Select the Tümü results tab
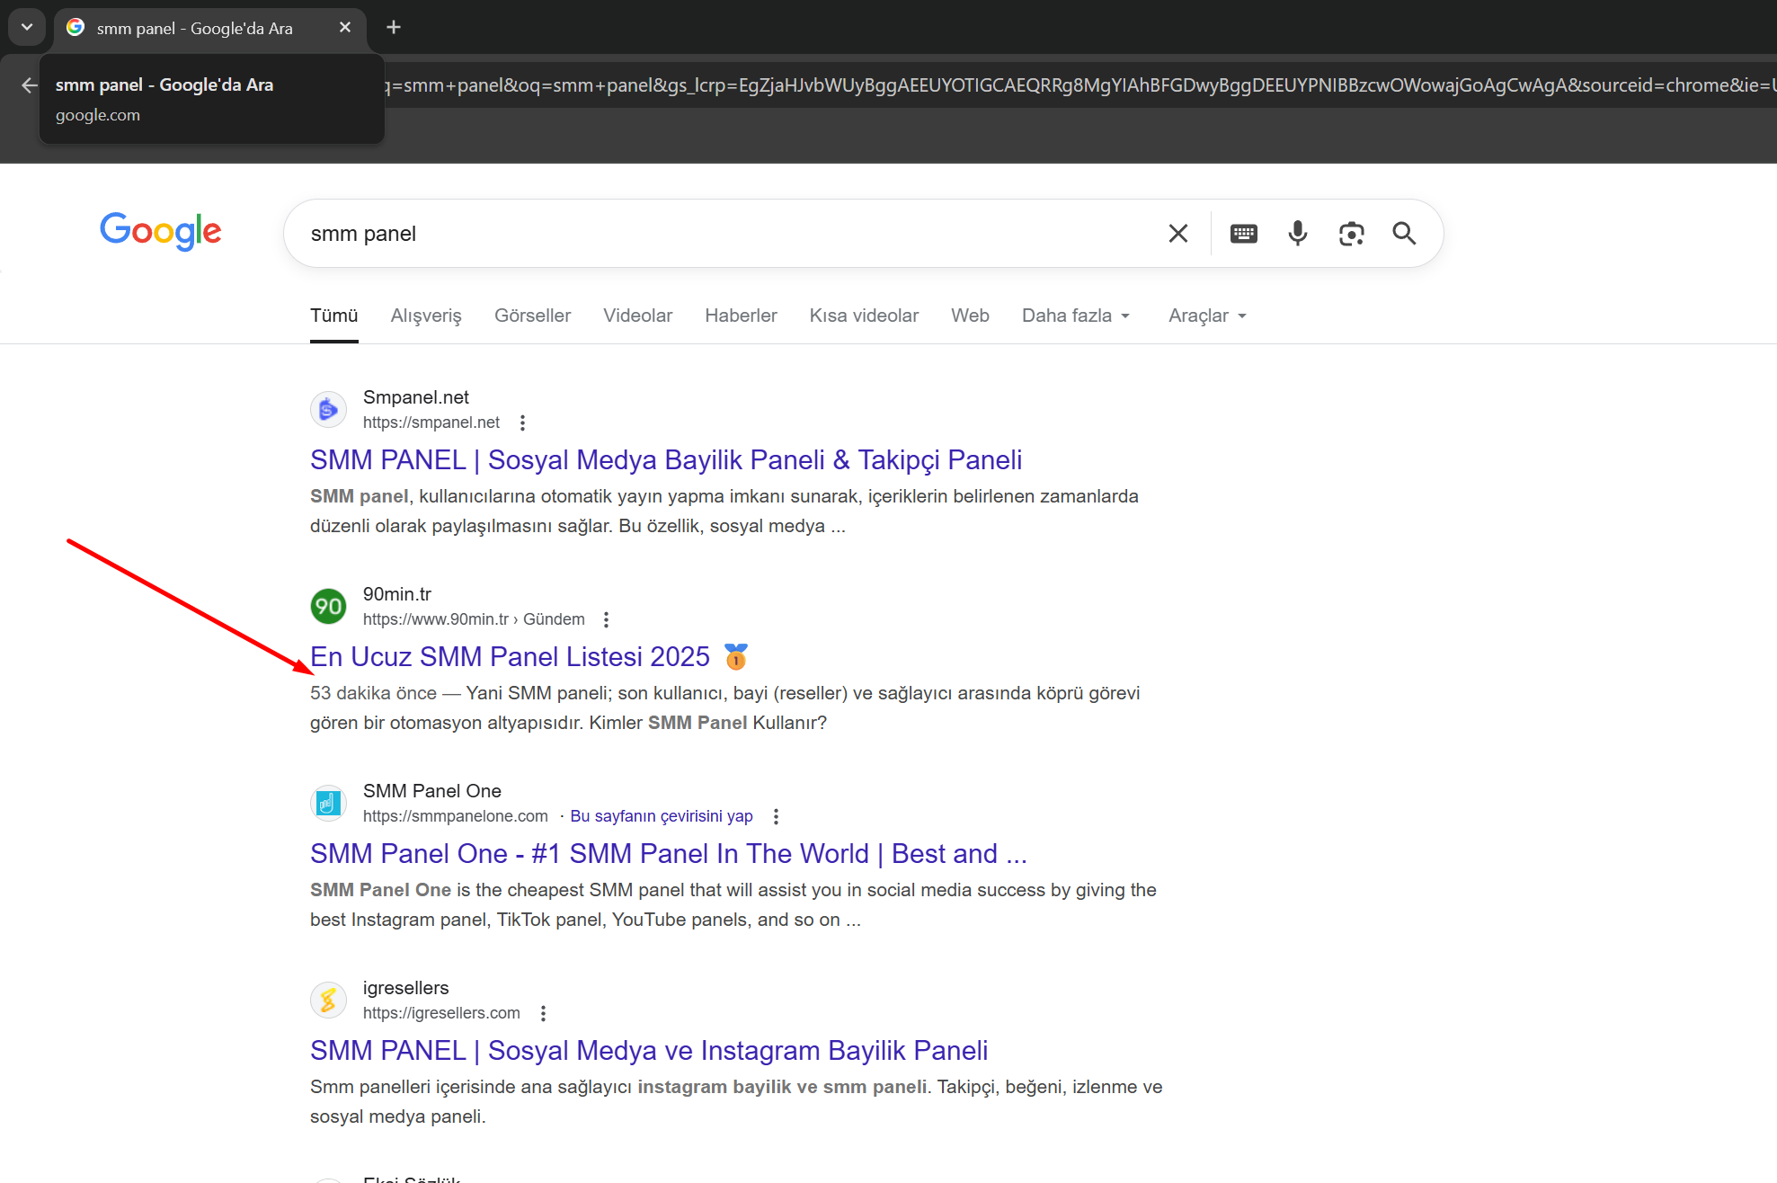1777x1183 pixels. (x=334, y=316)
